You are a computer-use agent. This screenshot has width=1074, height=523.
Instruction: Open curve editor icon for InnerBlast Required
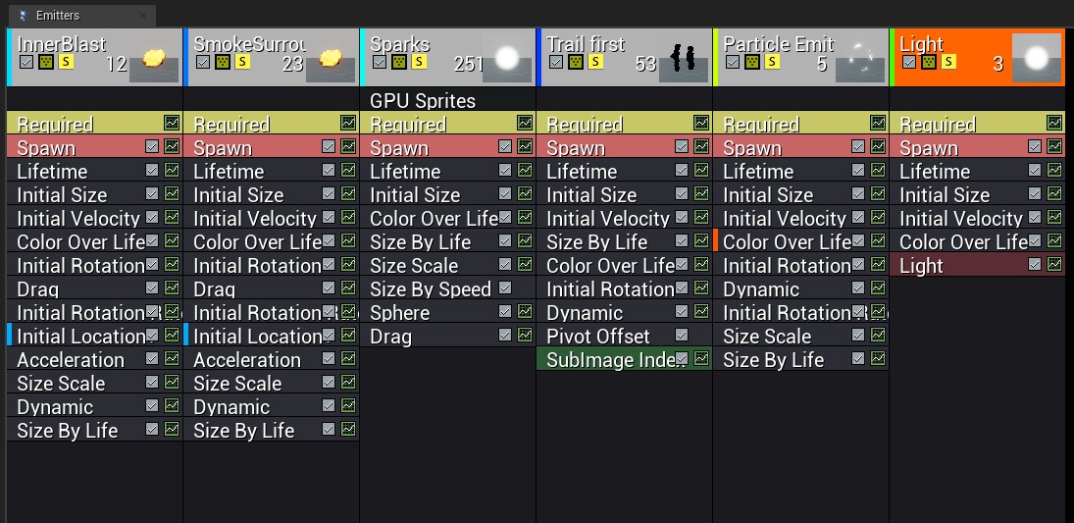pos(172,123)
